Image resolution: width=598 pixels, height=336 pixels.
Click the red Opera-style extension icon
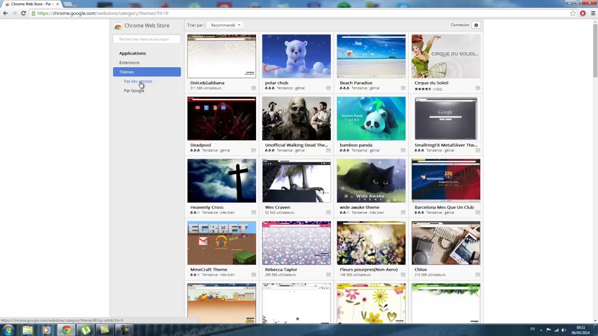(583, 13)
